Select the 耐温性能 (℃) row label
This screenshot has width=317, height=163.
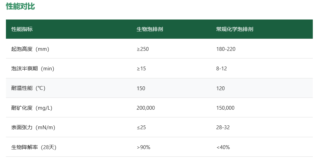(x=28, y=88)
